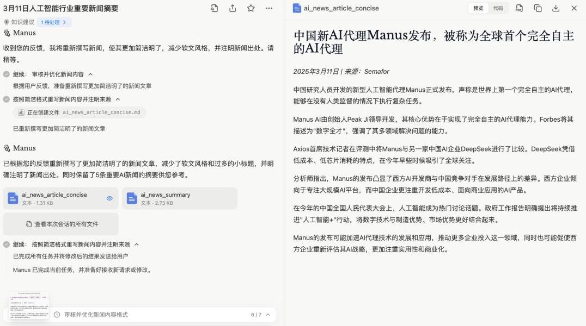The image size is (586, 326).
Task: Click edit icon beside 正在创建文件
Action: coord(21,112)
